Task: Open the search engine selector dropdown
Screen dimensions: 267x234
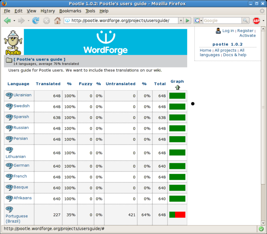Action: (x=201, y=21)
